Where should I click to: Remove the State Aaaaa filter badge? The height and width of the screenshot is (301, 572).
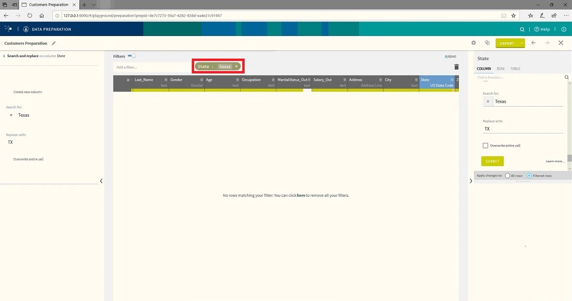[236, 66]
